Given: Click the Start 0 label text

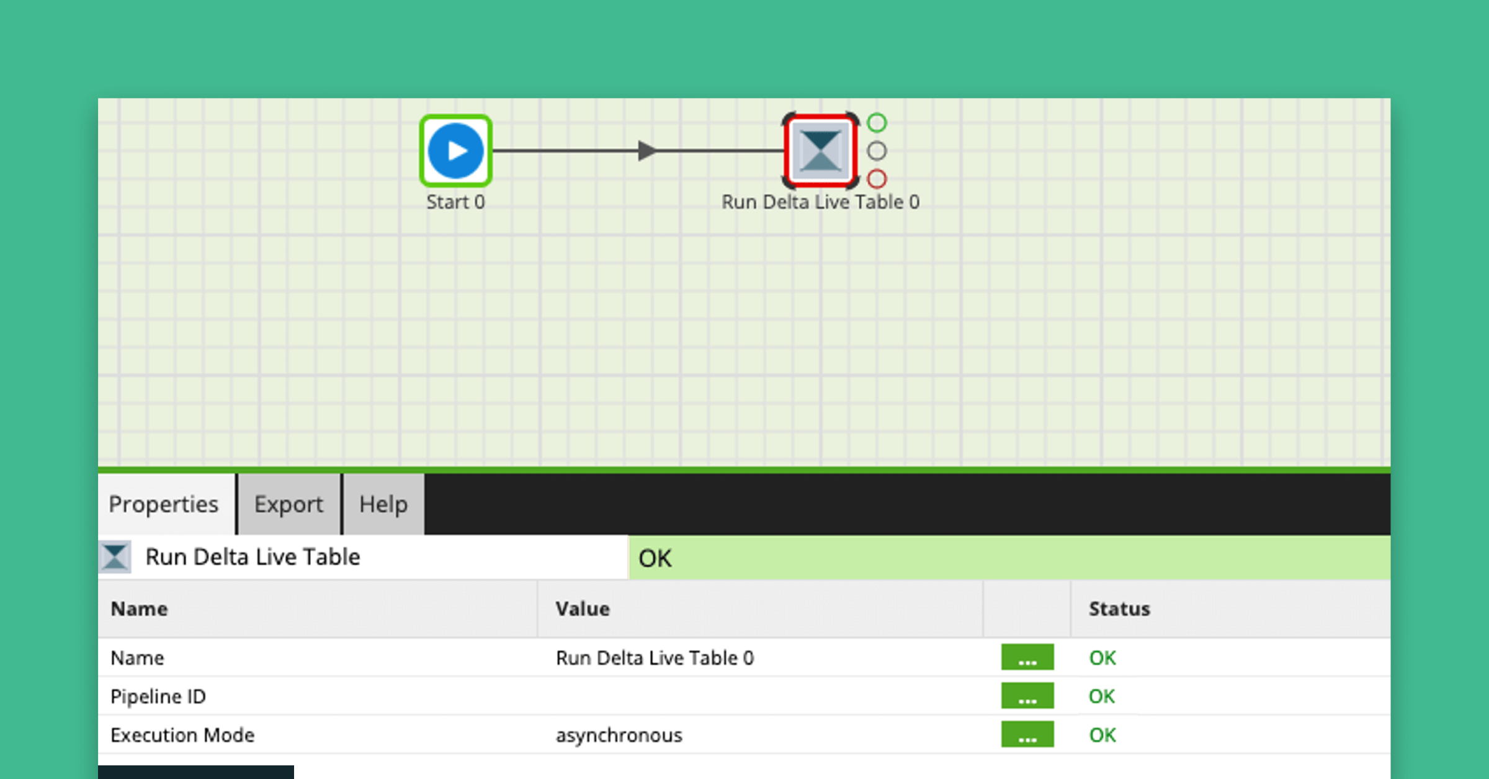Looking at the screenshot, I should pos(455,202).
